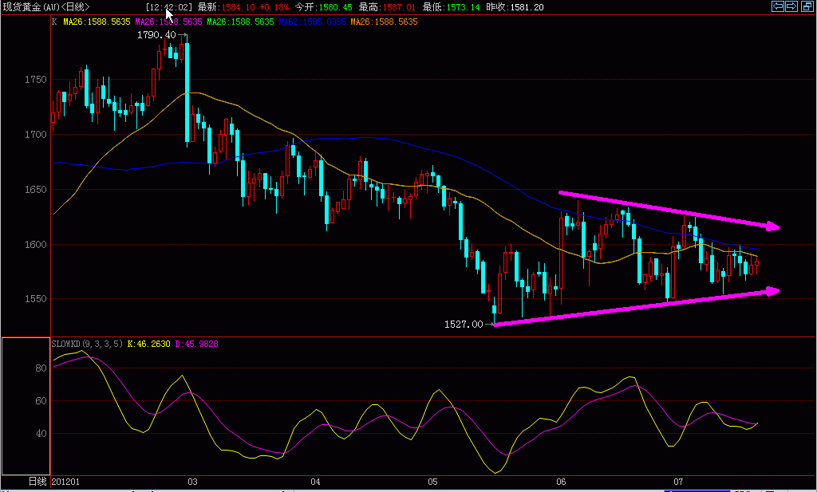Image resolution: width=817 pixels, height=492 pixels.
Task: Click the magenta MA26 indicator label
Action: tap(168, 22)
